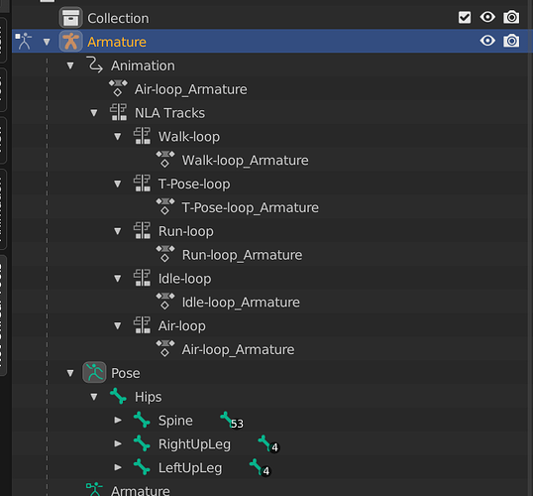Screen dimensions: 533x496
Task: Select the Idle-loop track label
Action: (184, 279)
